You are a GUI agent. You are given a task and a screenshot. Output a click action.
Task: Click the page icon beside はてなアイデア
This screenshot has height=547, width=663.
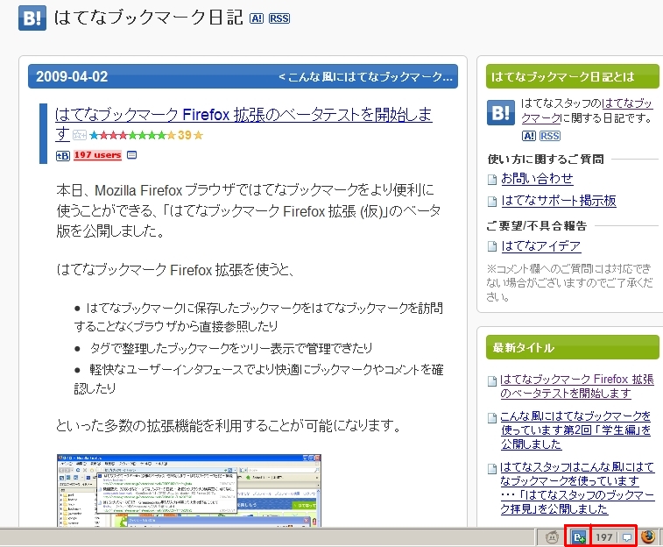click(492, 246)
